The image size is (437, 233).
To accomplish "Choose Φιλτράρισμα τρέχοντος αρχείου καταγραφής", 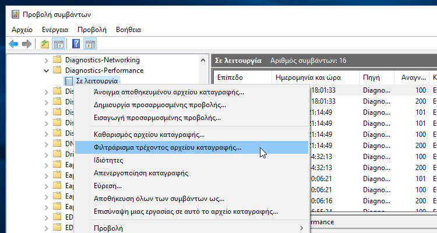I will pos(167,147).
